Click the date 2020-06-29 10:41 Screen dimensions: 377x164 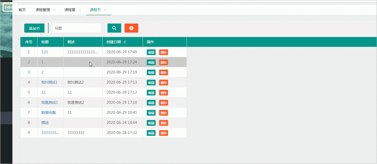[x=122, y=112]
